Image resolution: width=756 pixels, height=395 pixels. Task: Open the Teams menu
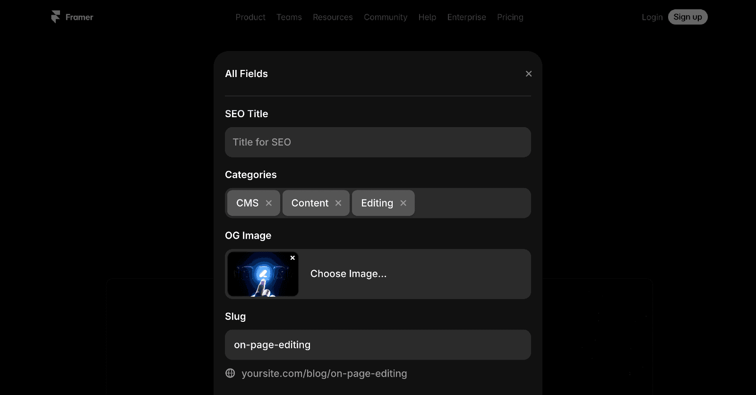289,17
